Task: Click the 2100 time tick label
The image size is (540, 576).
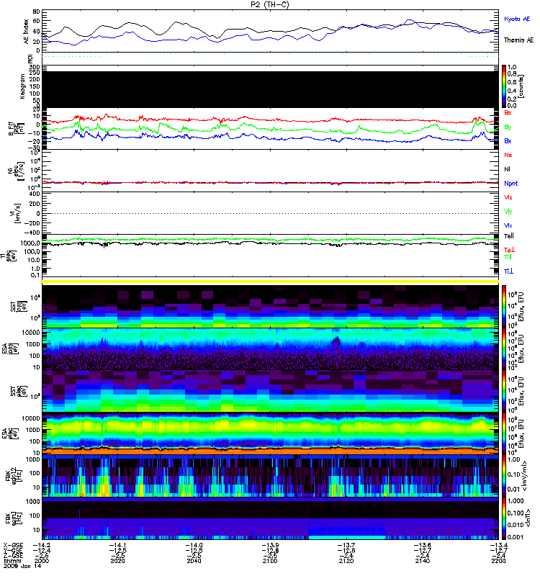Action: tap(270, 561)
